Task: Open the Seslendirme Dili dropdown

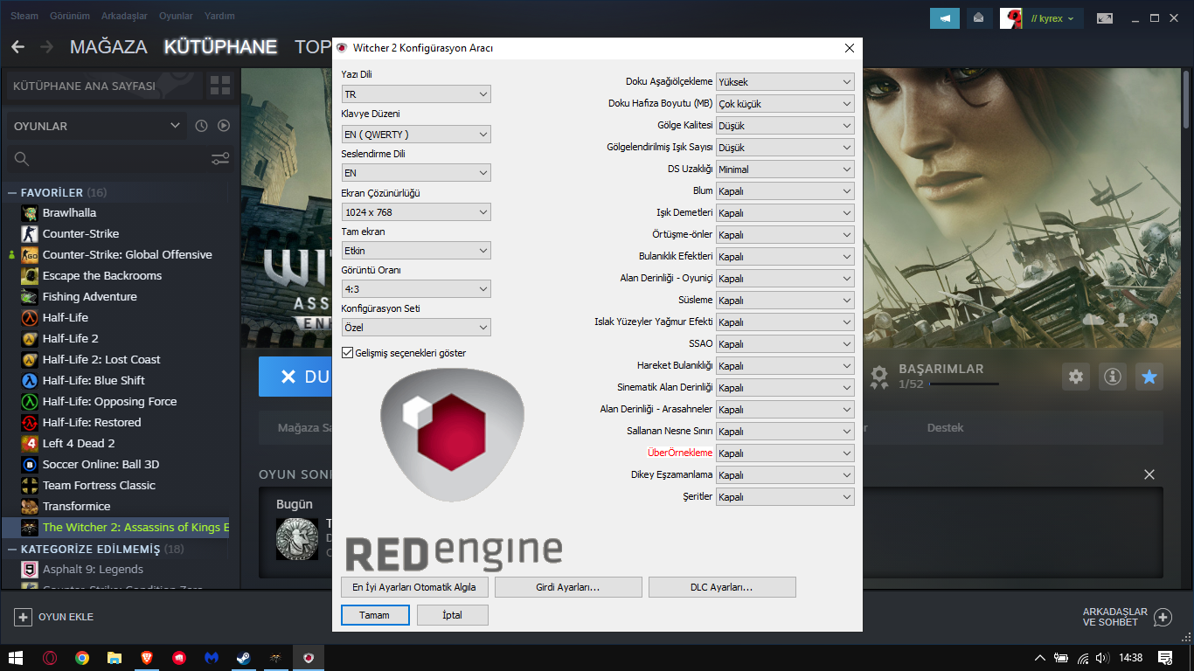Action: coord(416,173)
